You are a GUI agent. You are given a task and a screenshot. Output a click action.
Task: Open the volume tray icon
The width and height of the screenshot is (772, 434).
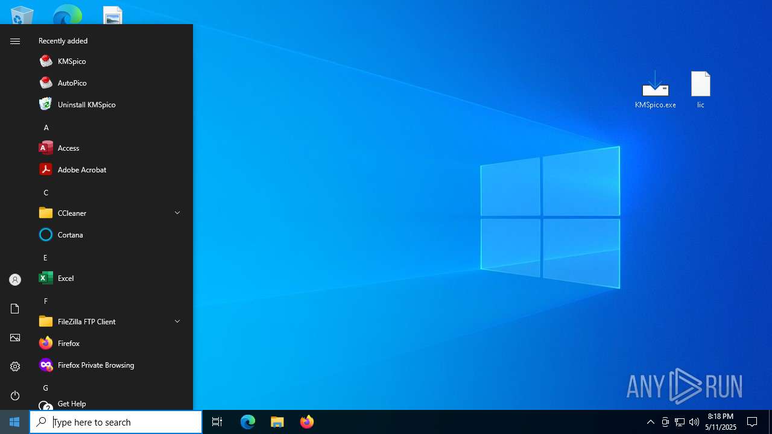[694, 422]
